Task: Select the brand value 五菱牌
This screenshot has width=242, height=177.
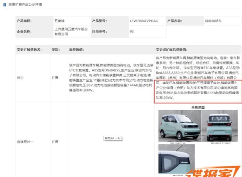Action: tap(60, 21)
